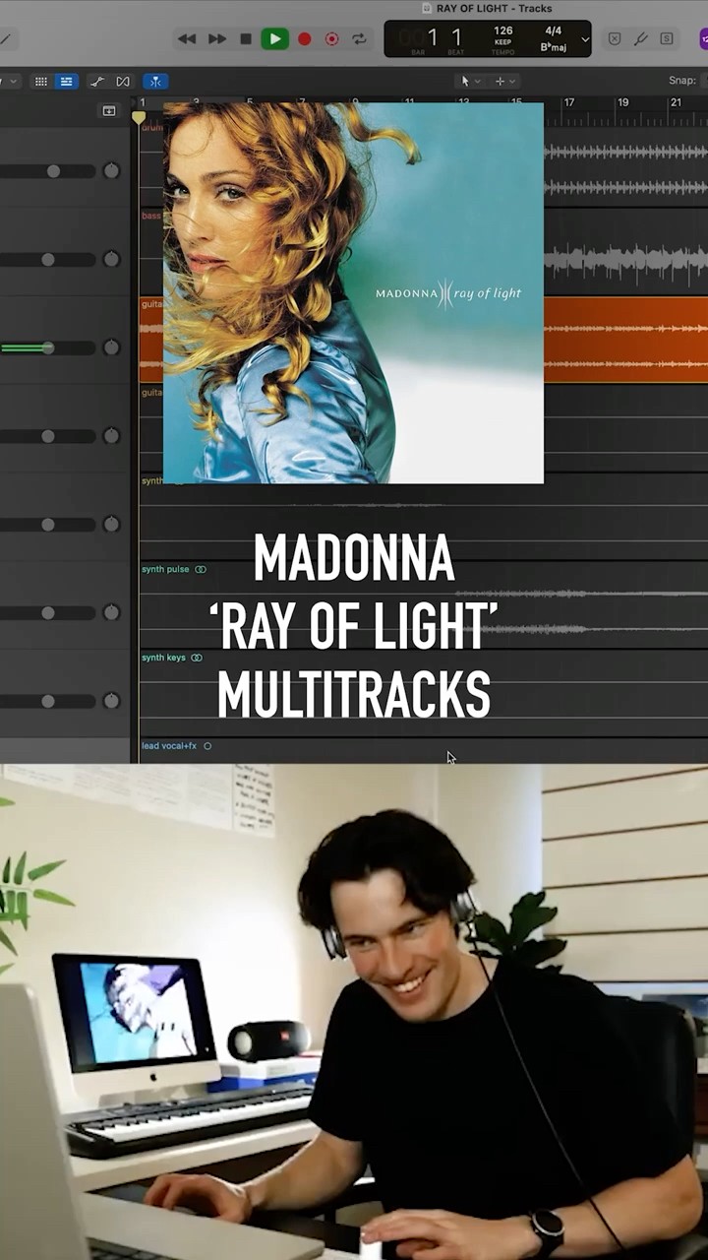Click the X replace mode icon
This screenshot has width=708, height=1260.
coord(615,39)
